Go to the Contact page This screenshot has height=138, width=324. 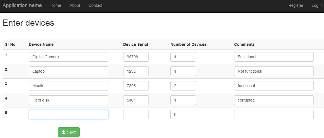tap(95, 6)
